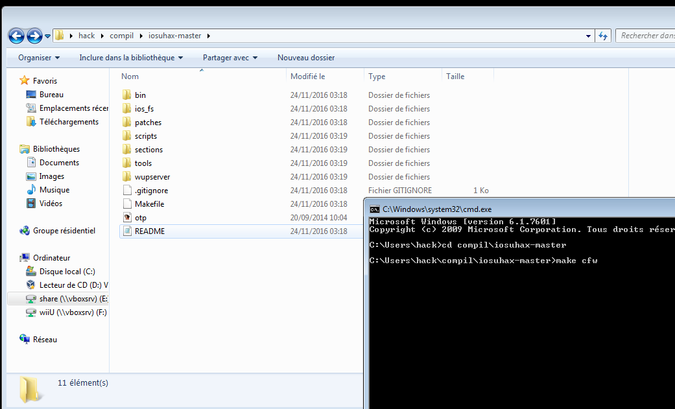Select the 'compil' breadcrumb segment
675x409 pixels.
[121, 36]
